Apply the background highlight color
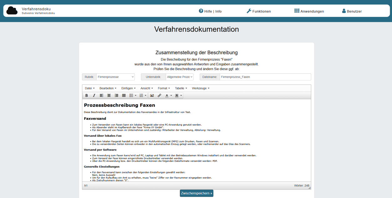Screen dimensions: 392x198 [177, 95]
